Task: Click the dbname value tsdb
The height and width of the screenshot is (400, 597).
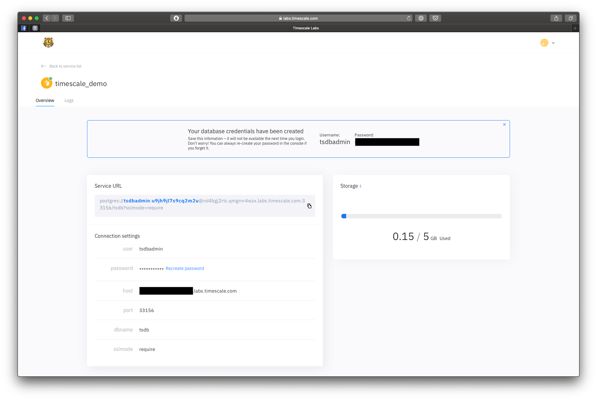Action: [144, 330]
